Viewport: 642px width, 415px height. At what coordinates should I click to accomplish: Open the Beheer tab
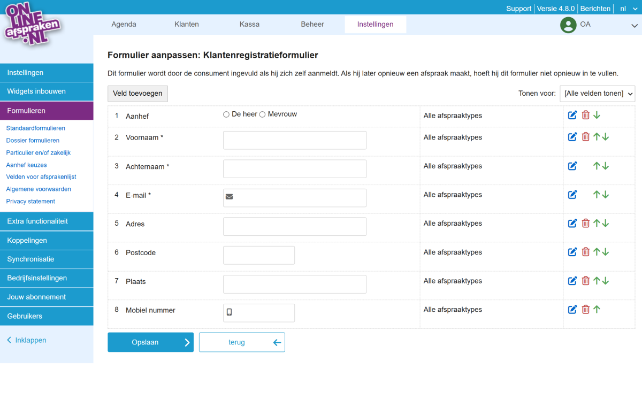pos(312,24)
